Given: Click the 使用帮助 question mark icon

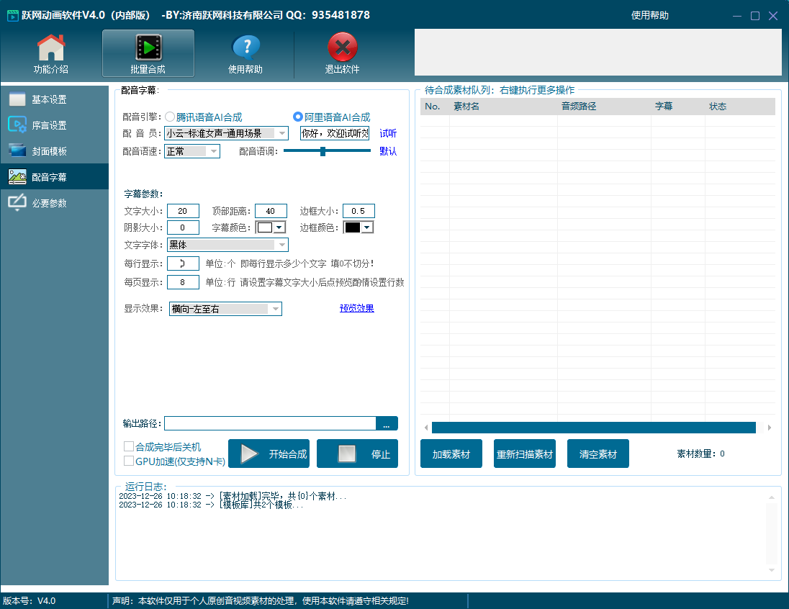Looking at the screenshot, I should point(245,48).
